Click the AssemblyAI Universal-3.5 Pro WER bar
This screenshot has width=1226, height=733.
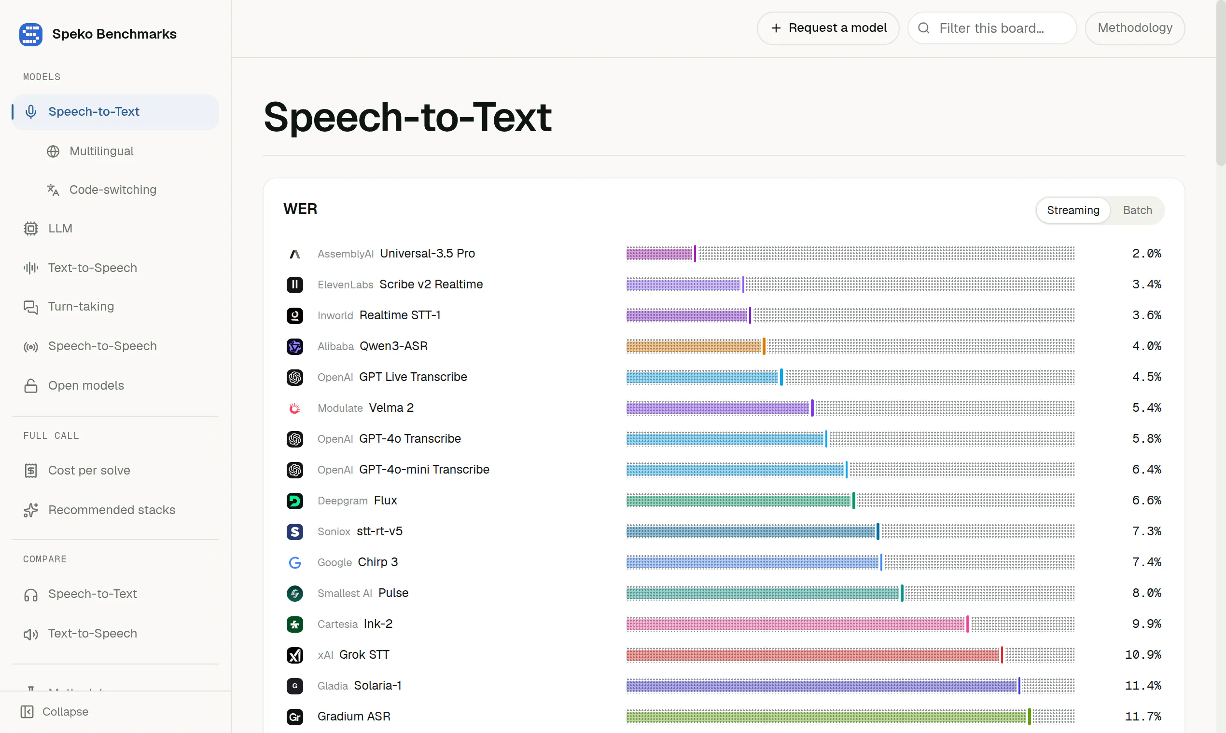point(661,254)
